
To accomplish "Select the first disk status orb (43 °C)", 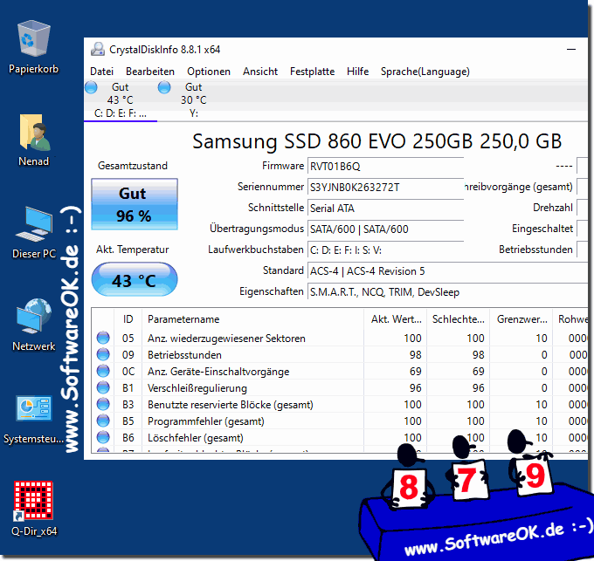I will [x=91, y=87].
